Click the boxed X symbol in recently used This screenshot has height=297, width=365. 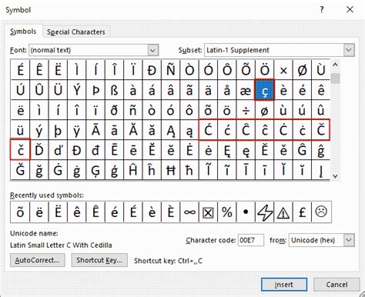pyautogui.click(x=208, y=212)
